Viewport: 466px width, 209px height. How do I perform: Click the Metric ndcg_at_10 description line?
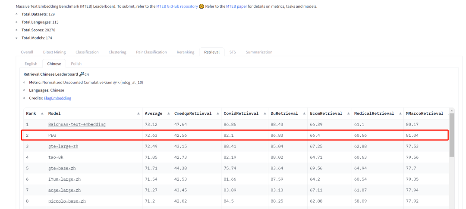coord(86,82)
